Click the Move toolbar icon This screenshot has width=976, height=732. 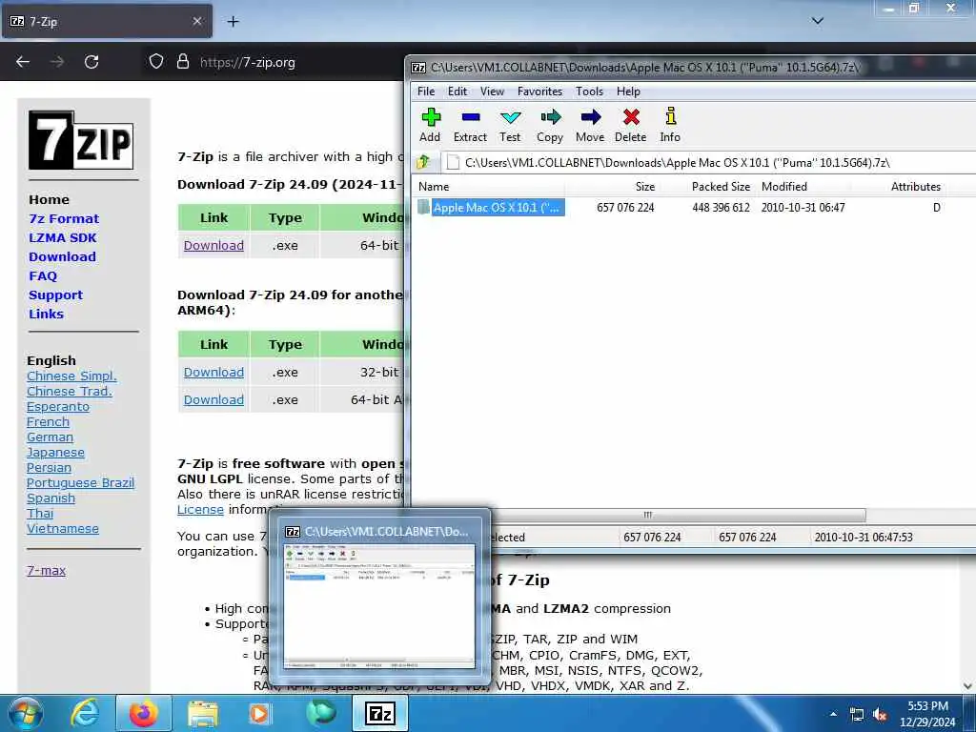pyautogui.click(x=590, y=125)
